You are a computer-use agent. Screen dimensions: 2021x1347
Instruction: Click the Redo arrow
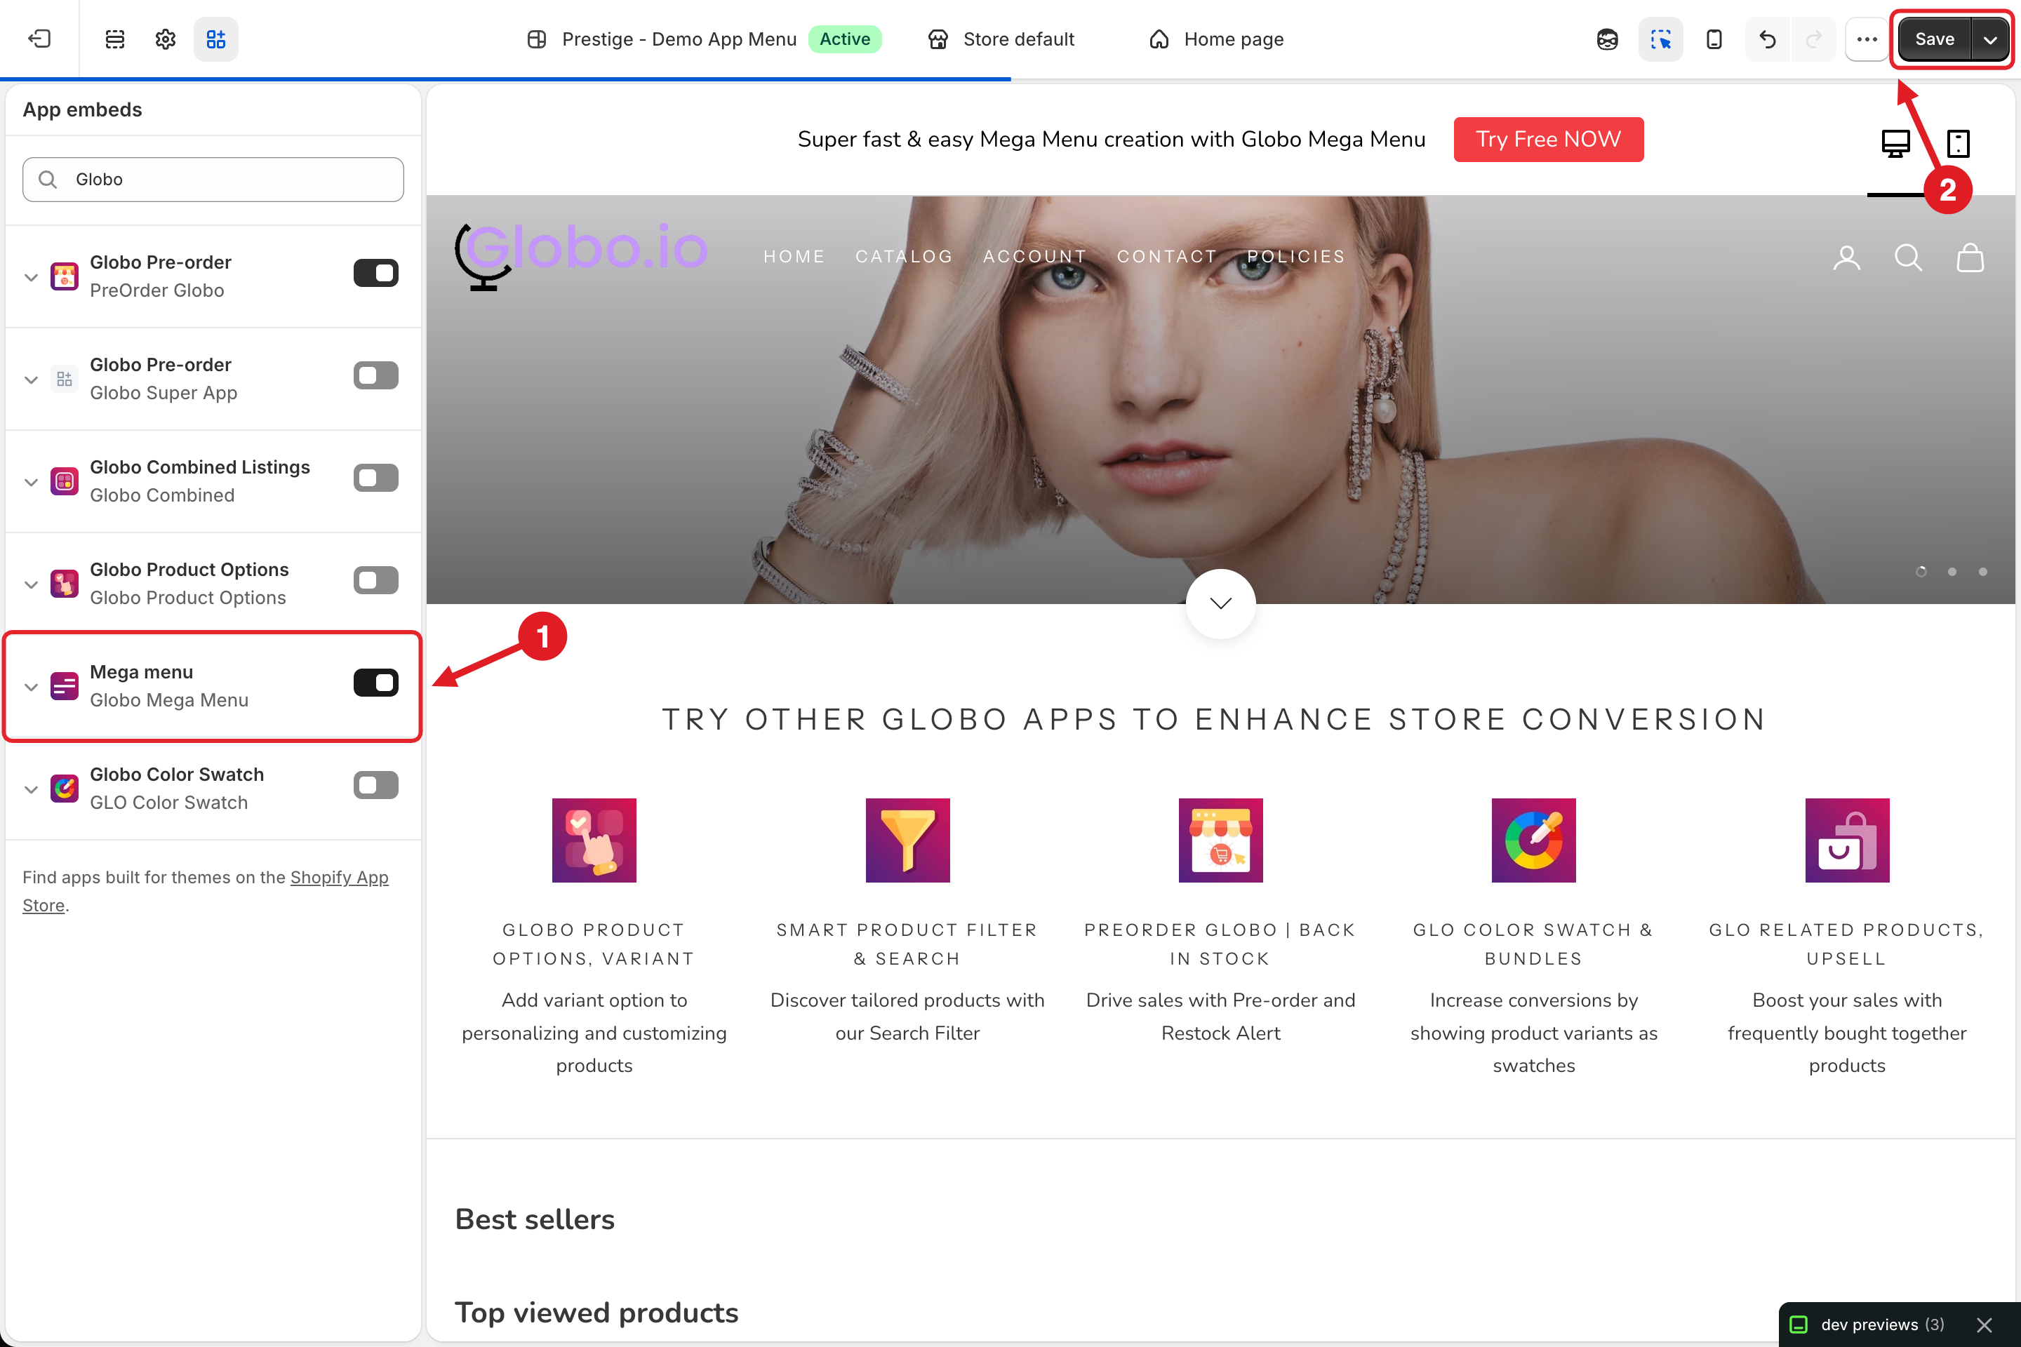coord(1813,39)
